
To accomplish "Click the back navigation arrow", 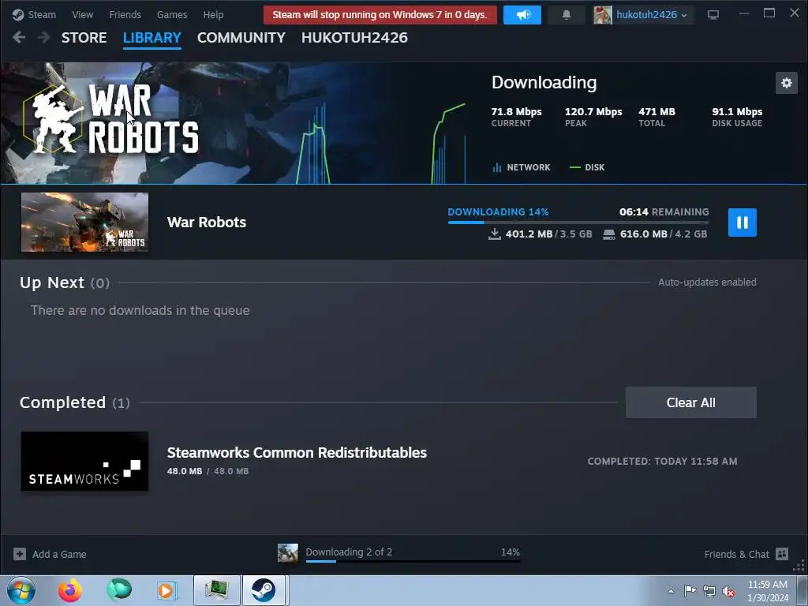I will pos(19,37).
